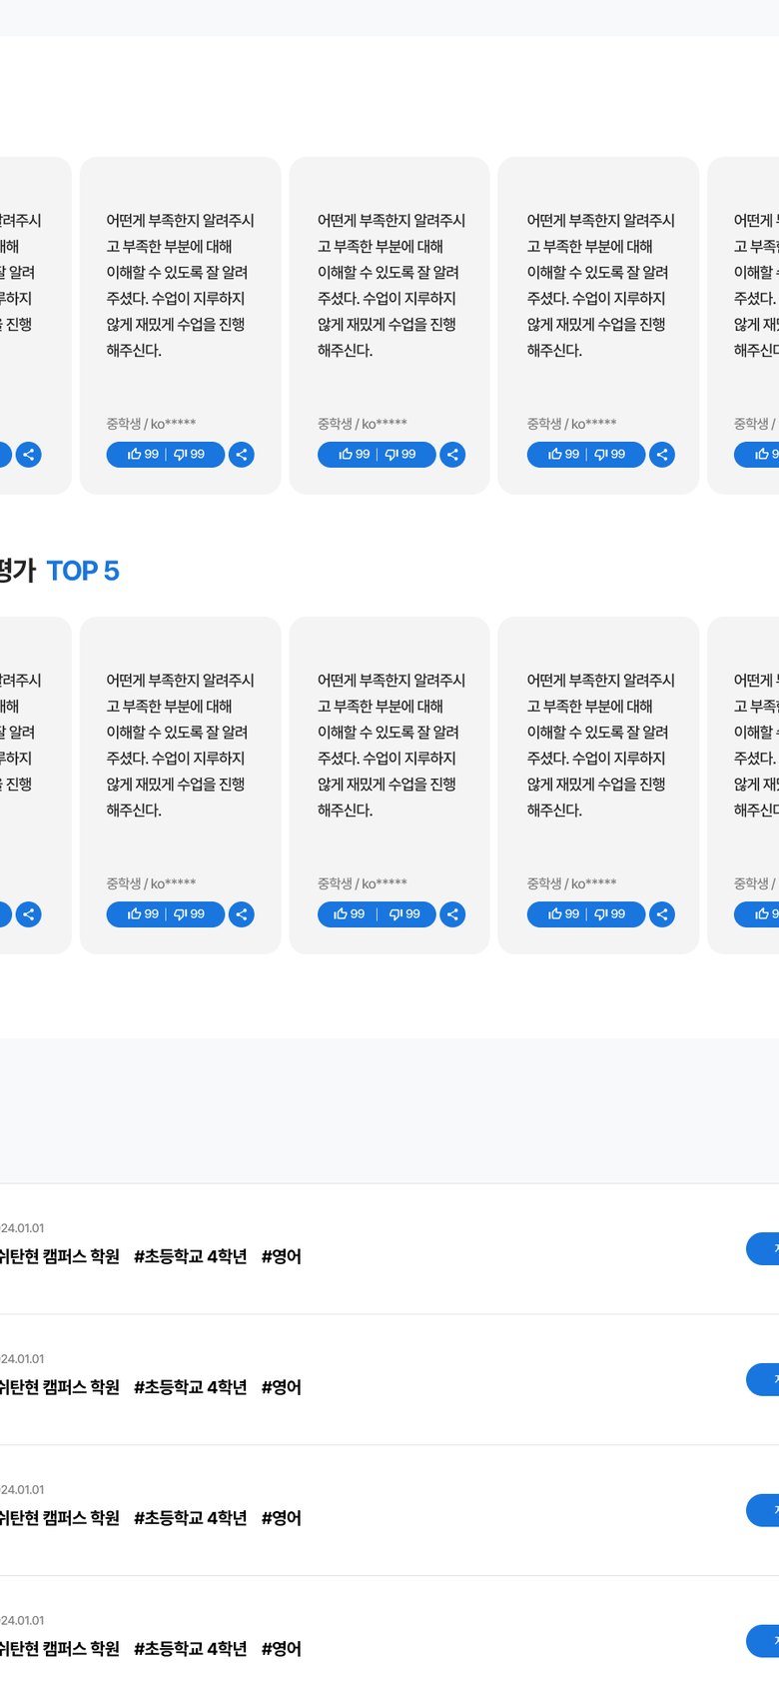Open 캠퍼스 학원 title in the fourth list row
The image size is (779, 1687).
(60, 1649)
